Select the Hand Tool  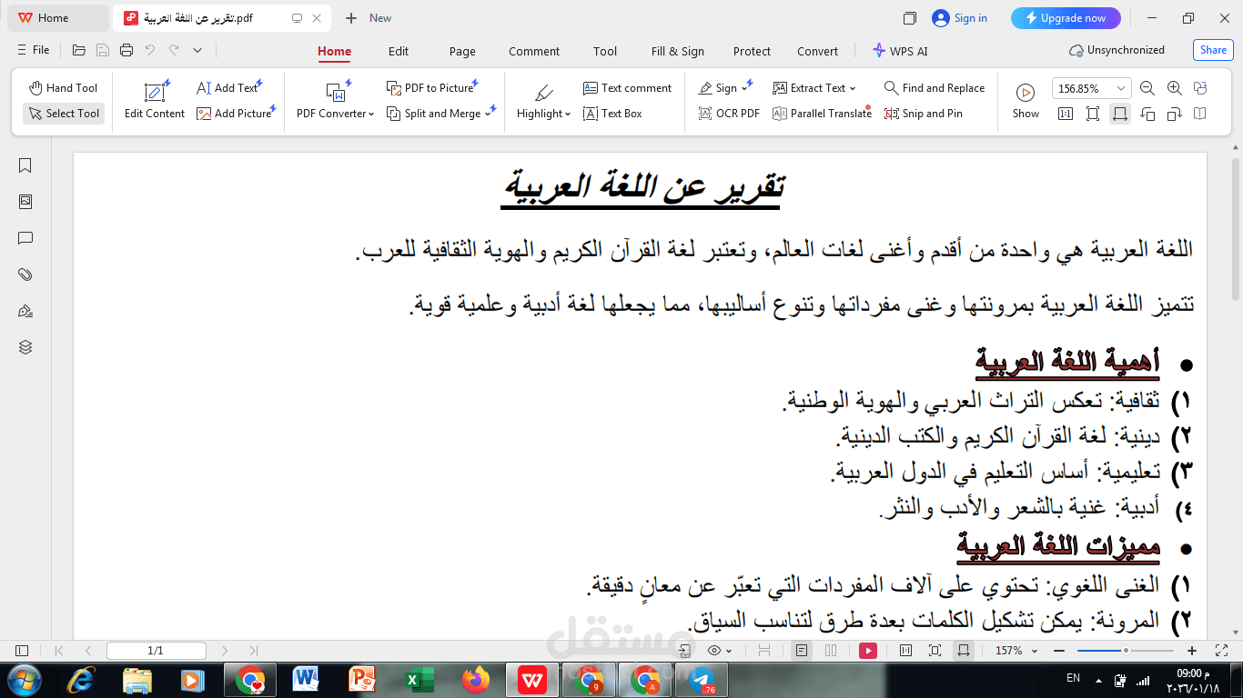(62, 87)
